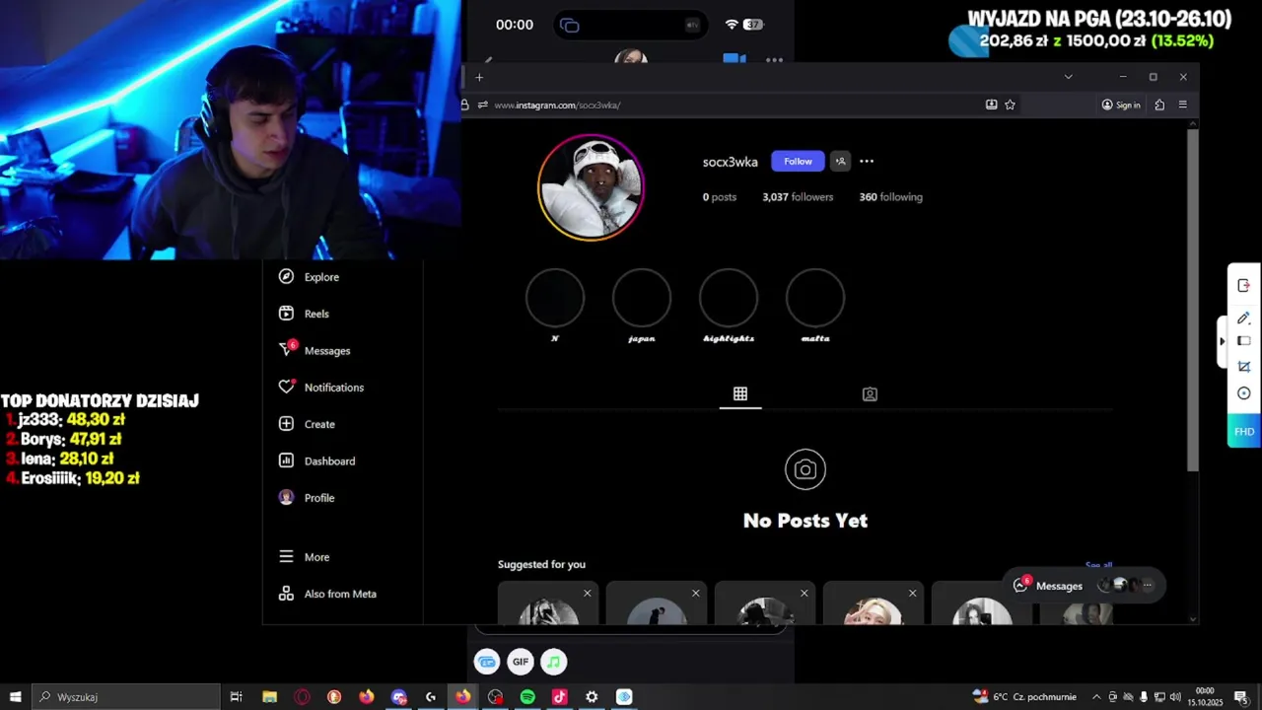Click Create in the sidebar
Viewport: 1262px width, 710px height.
click(x=307, y=424)
